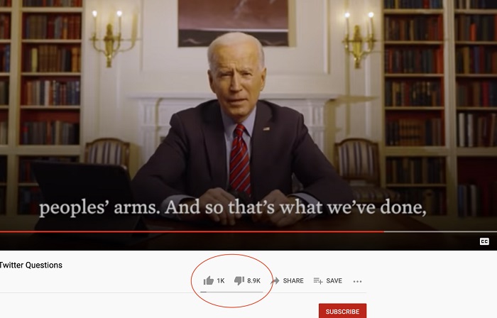The image size is (497, 318).
Task: Click the playhead where red meets gray
Action: [384, 231]
